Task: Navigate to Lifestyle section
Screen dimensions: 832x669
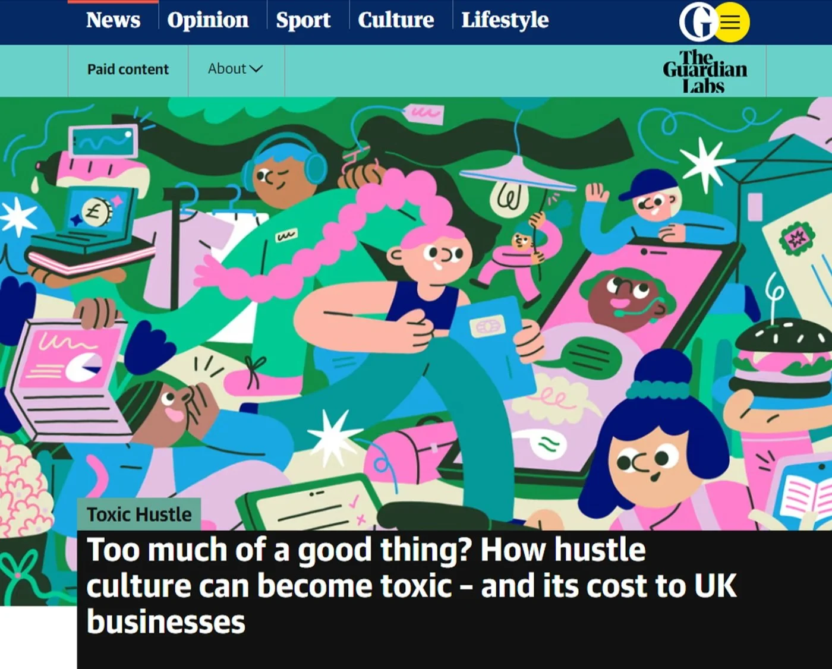Action: tap(505, 20)
